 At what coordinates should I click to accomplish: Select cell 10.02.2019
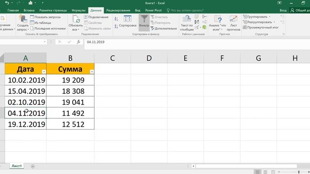point(26,80)
